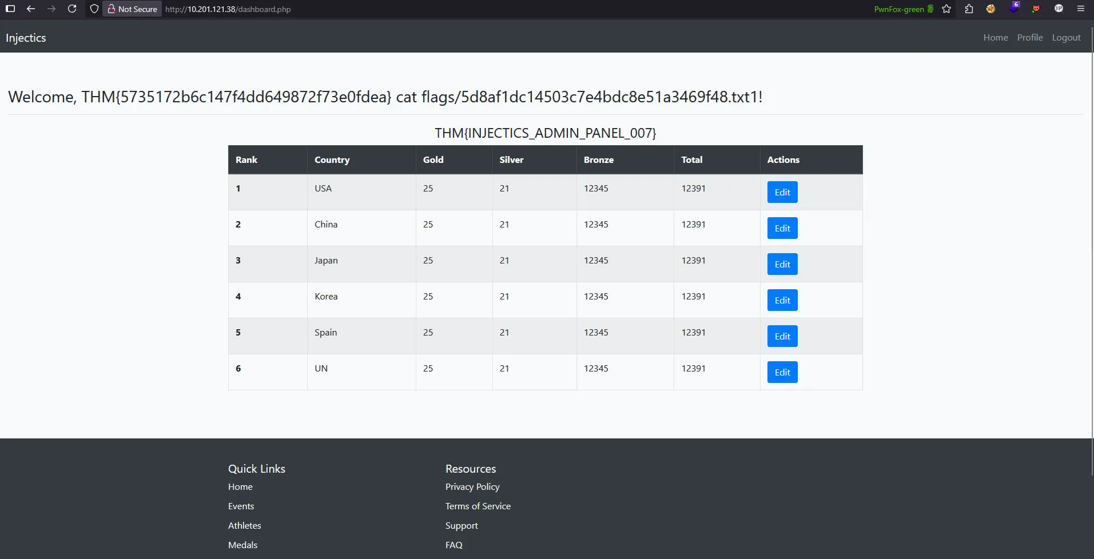Go to Home in the top navbar
The height and width of the screenshot is (559, 1094).
(x=996, y=37)
